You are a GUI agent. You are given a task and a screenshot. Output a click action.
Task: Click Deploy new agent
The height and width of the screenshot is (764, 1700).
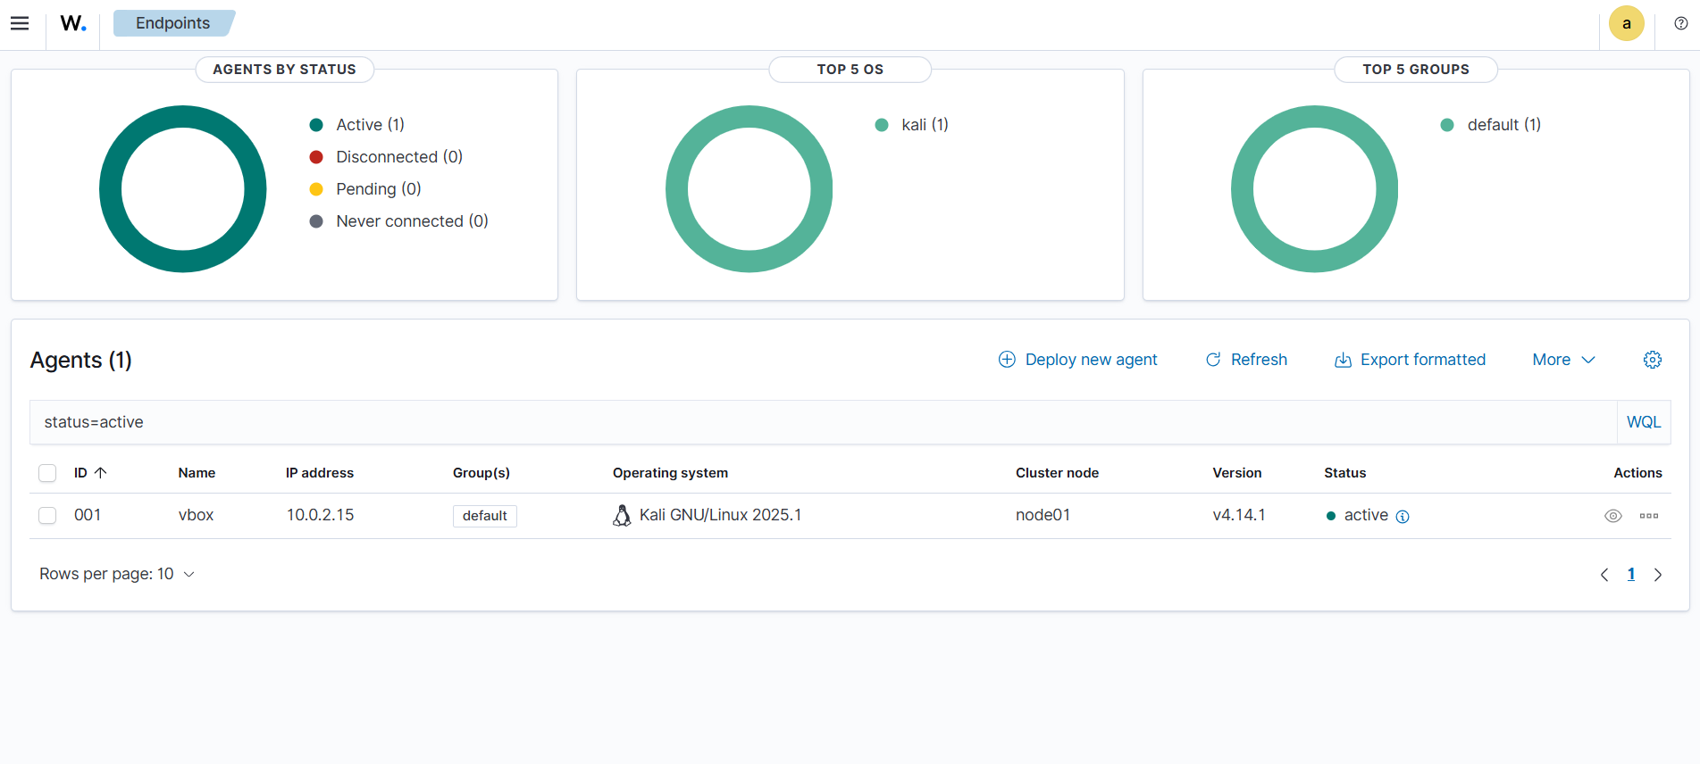[x=1077, y=360]
